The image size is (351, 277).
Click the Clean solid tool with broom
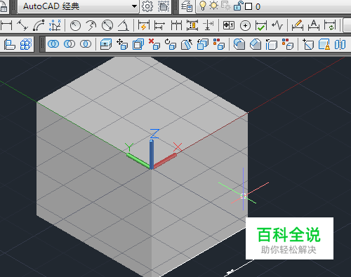pos(324,44)
